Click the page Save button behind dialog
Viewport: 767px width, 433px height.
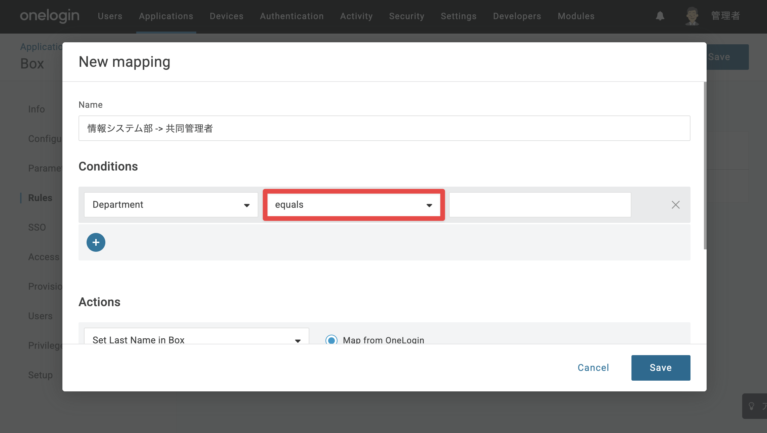pyautogui.click(x=727, y=57)
